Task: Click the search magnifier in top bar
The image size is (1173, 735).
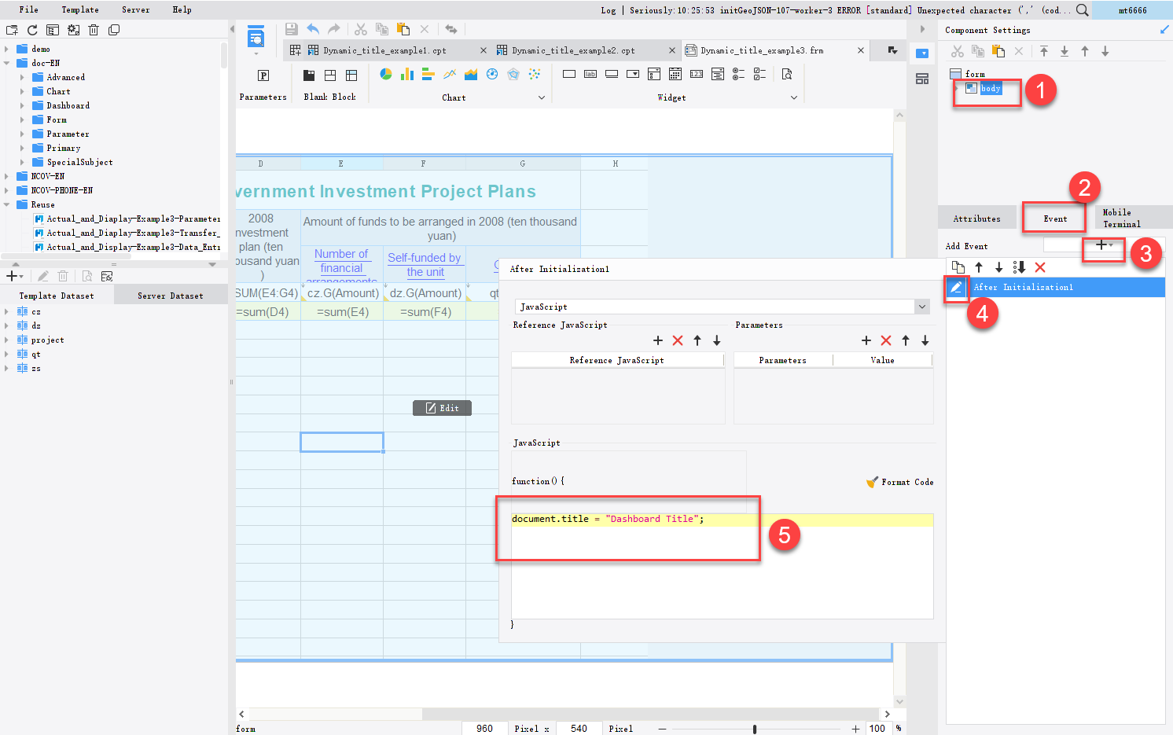Action: tap(1083, 10)
